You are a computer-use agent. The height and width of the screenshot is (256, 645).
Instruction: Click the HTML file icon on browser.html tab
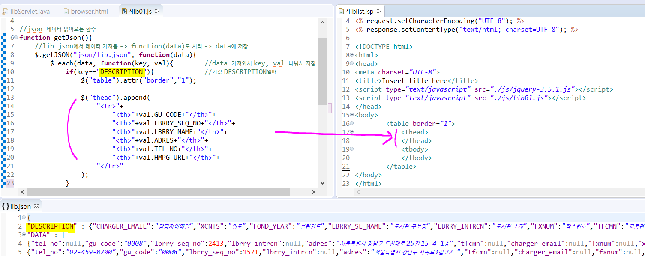click(66, 11)
